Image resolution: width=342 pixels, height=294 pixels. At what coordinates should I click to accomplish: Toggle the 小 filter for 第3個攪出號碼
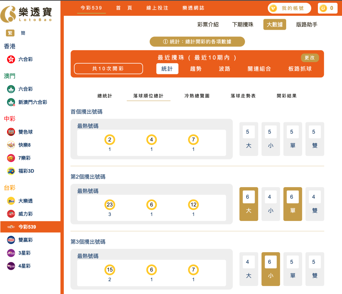point(270,269)
